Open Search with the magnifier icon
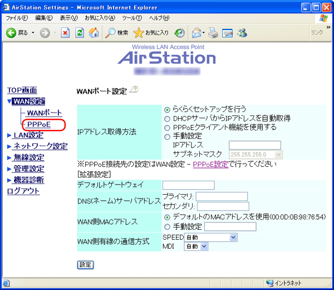The image size is (334, 290). [x=110, y=33]
